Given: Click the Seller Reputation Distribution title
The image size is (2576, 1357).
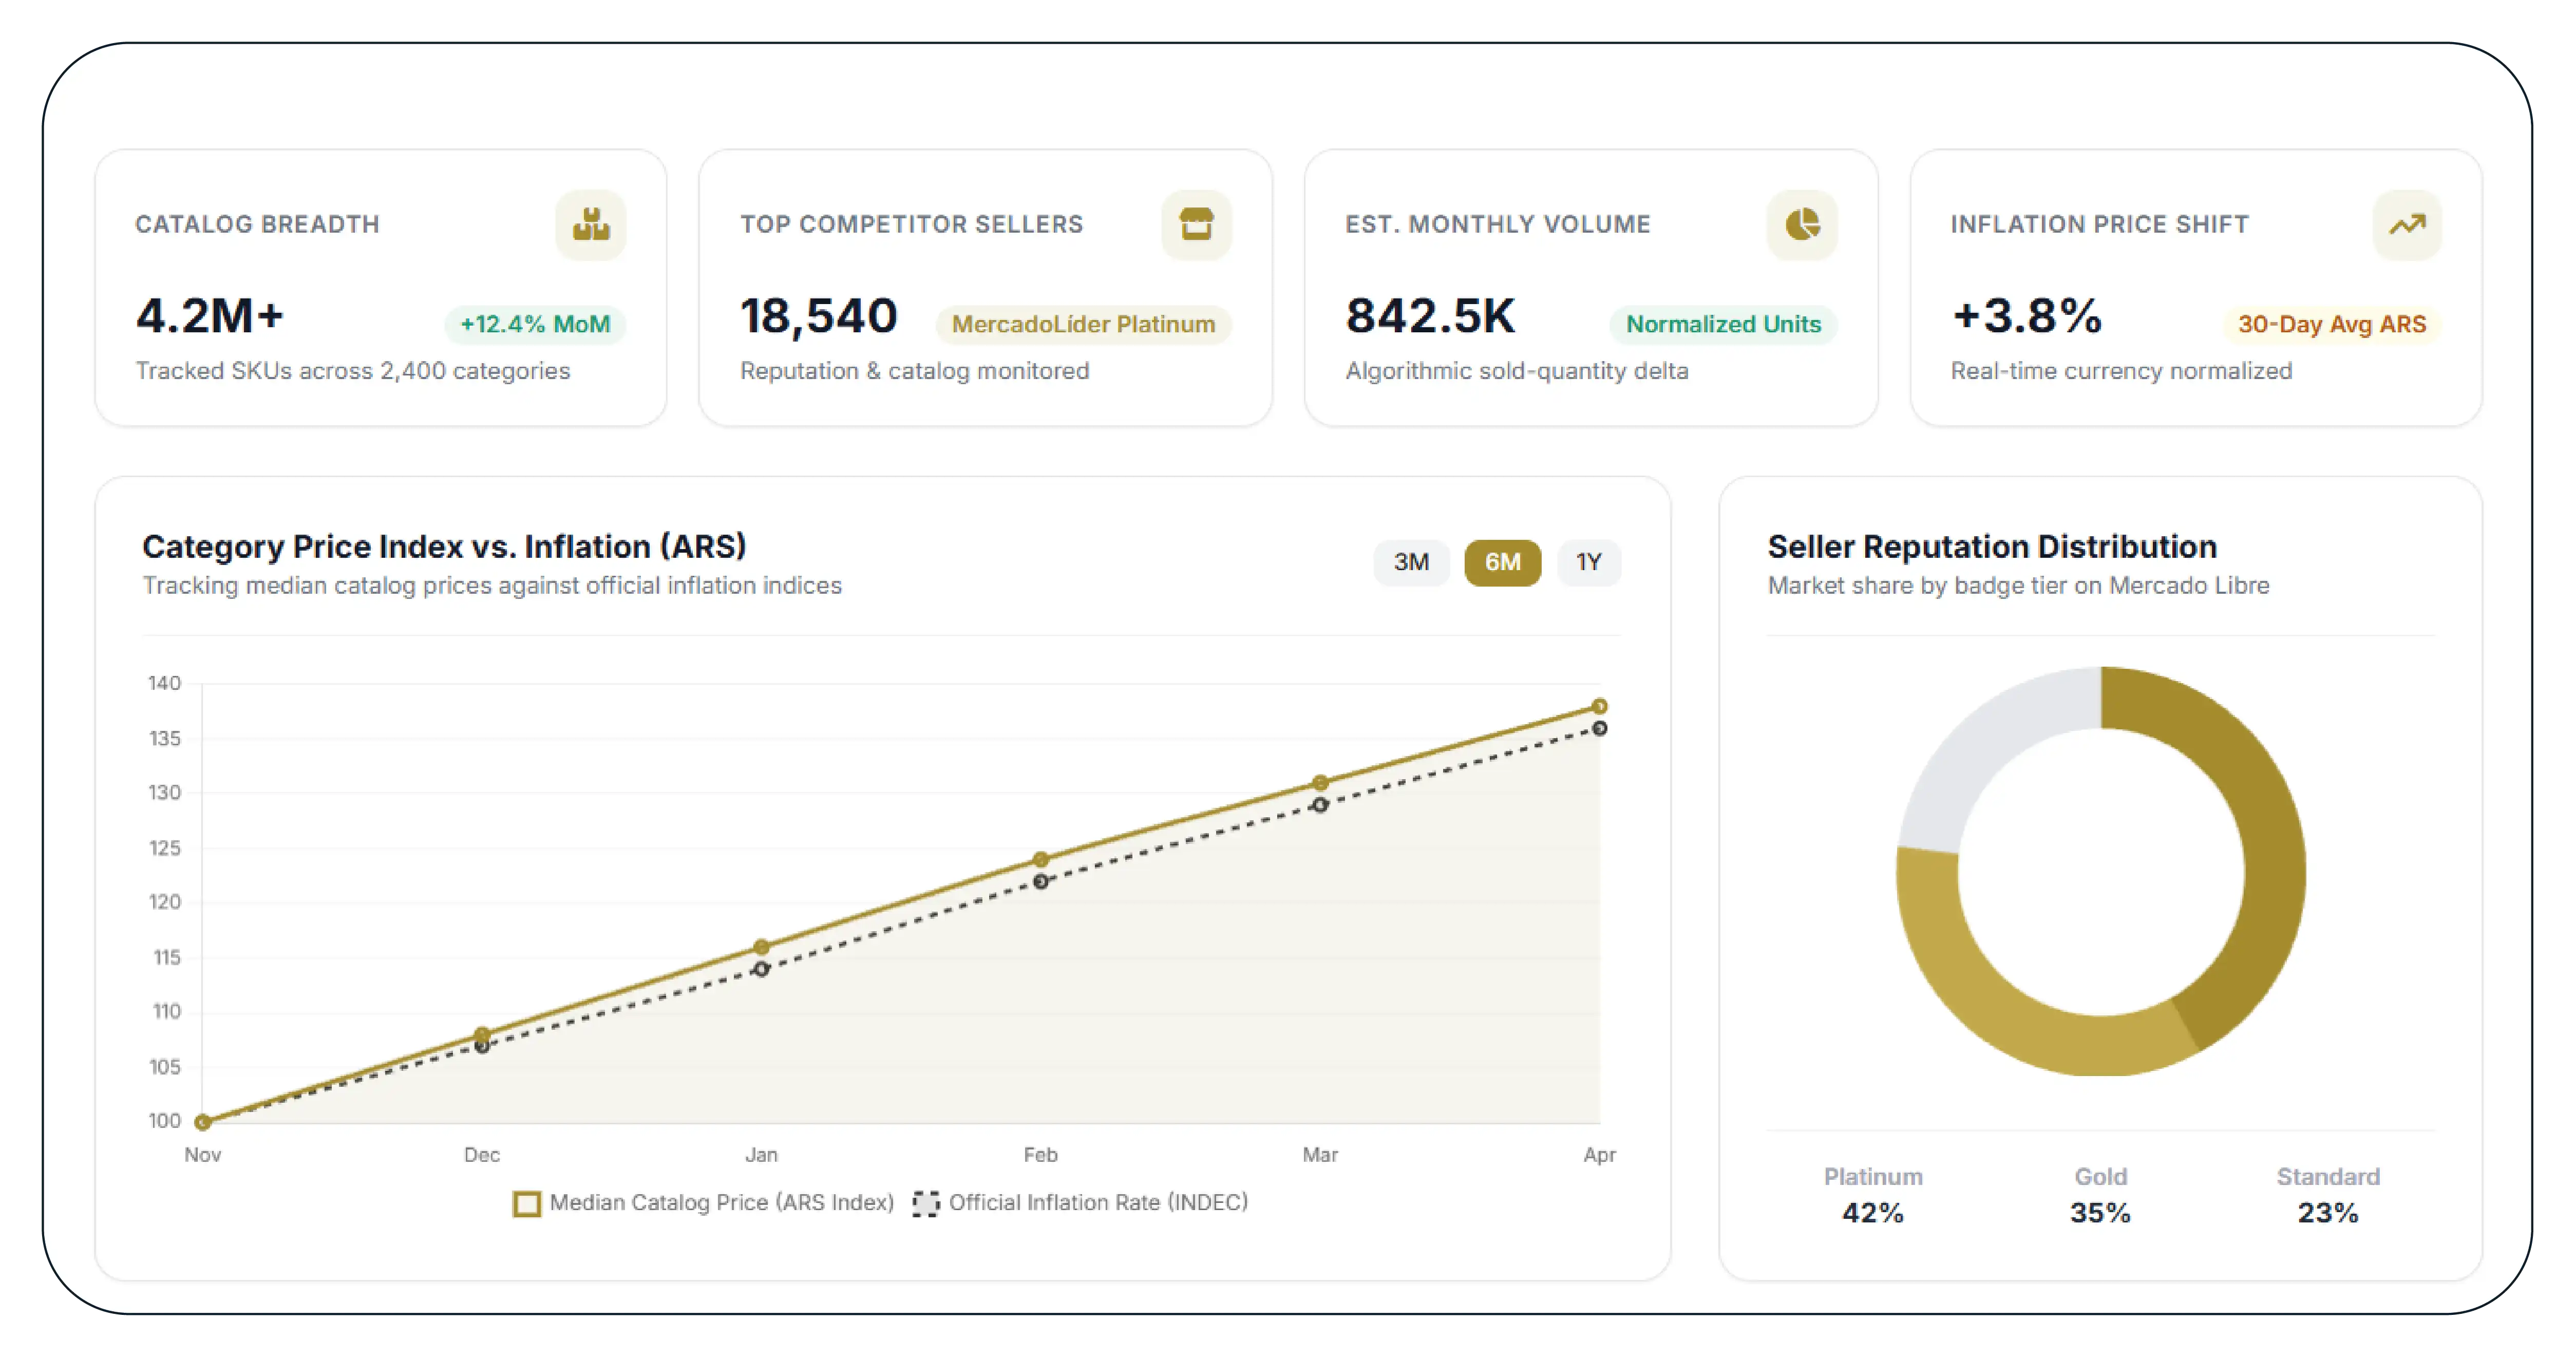Looking at the screenshot, I should tap(1992, 546).
